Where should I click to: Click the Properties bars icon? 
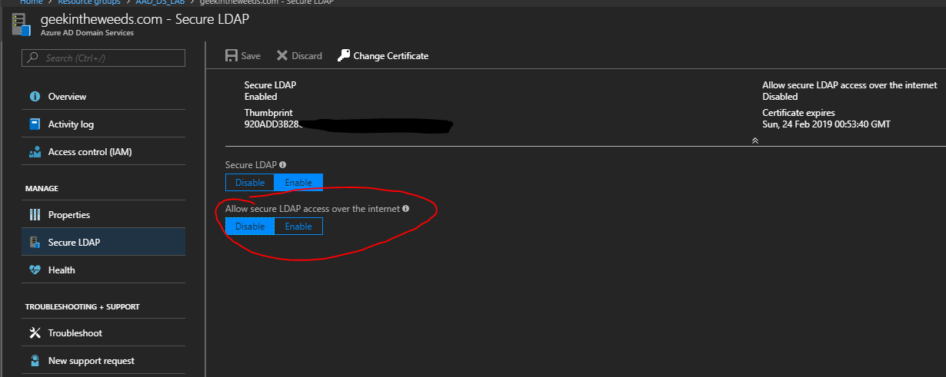35,215
